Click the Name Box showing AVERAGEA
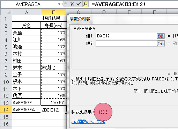The height and width of the screenshot is (129, 178). 28,4
